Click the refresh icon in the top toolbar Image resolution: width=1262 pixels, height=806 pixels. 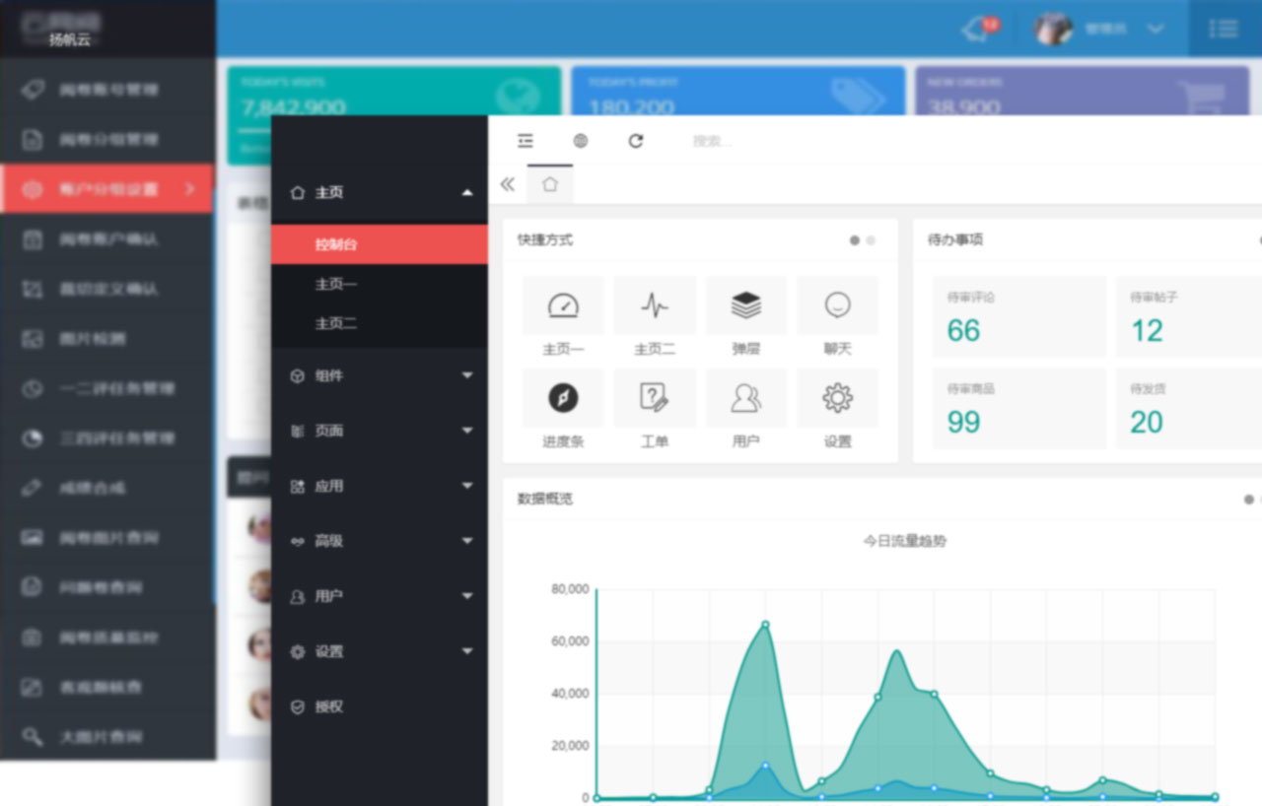click(636, 141)
